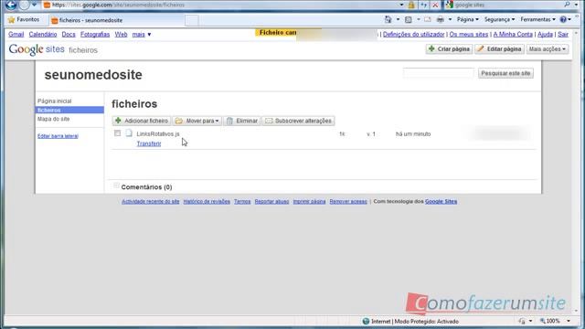Open the Página menu
Image resolution: width=585 pixels, height=329 pixels.
[x=467, y=19]
